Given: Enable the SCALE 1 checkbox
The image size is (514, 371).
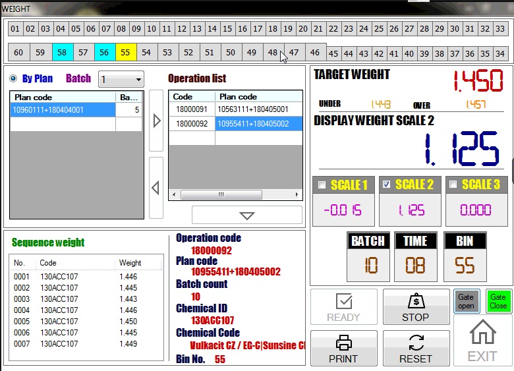Looking at the screenshot, I should point(322,185).
